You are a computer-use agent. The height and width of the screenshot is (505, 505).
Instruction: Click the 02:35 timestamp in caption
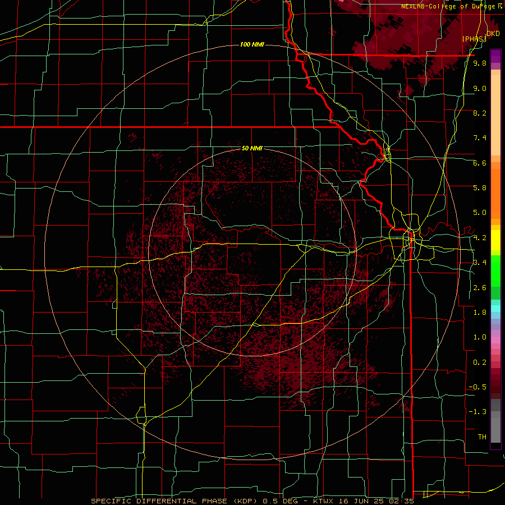pos(402,501)
